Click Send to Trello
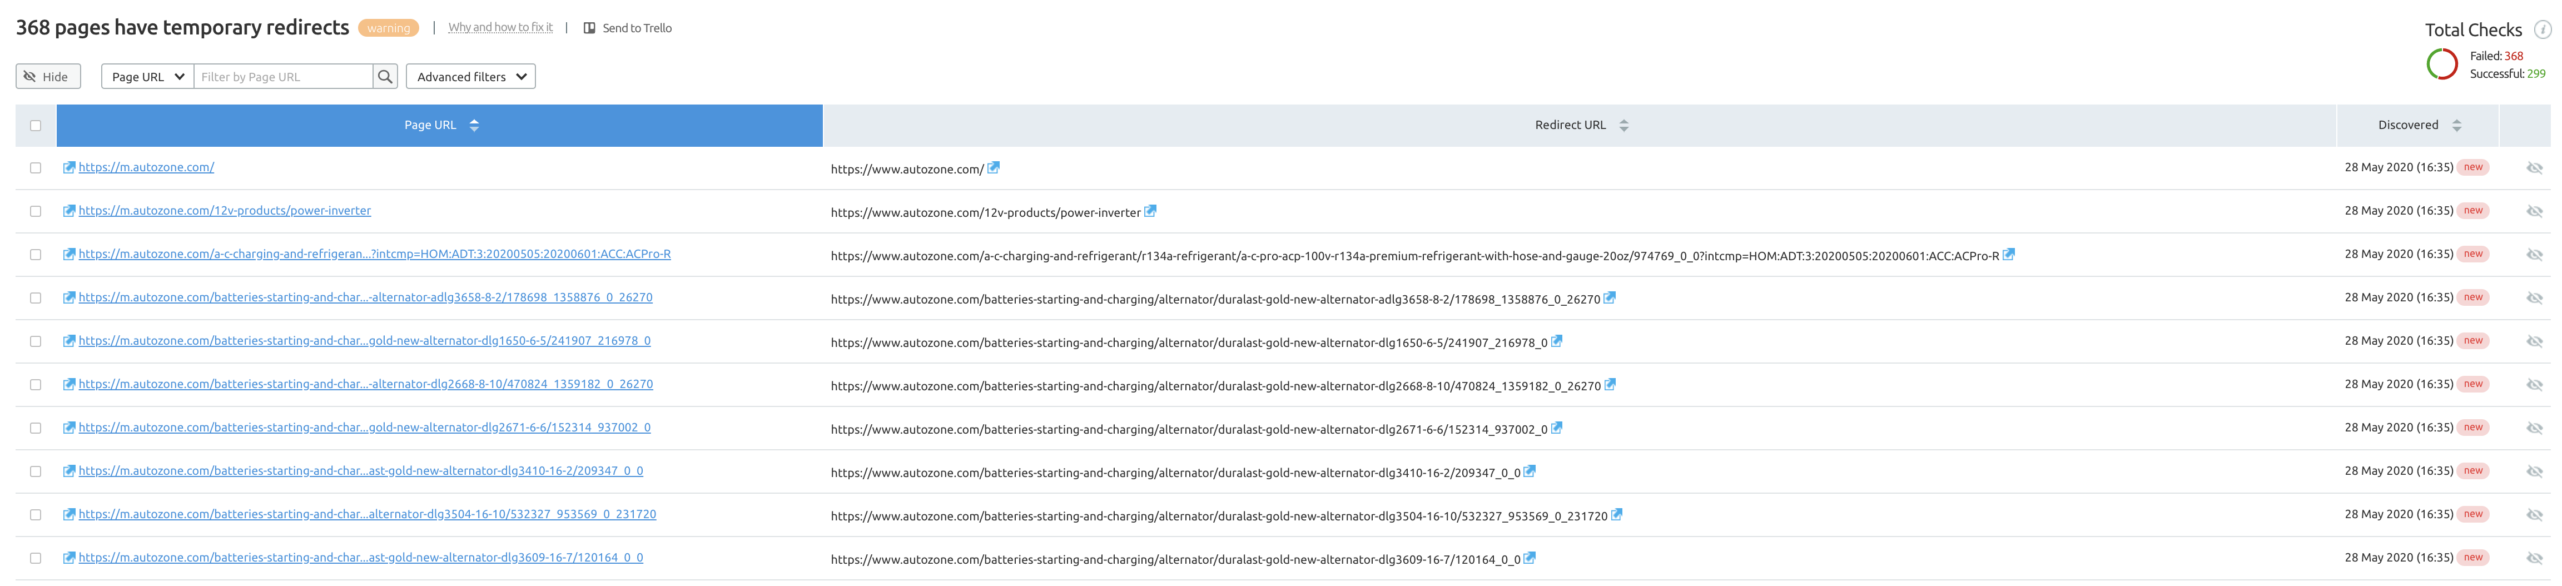 pyautogui.click(x=628, y=28)
